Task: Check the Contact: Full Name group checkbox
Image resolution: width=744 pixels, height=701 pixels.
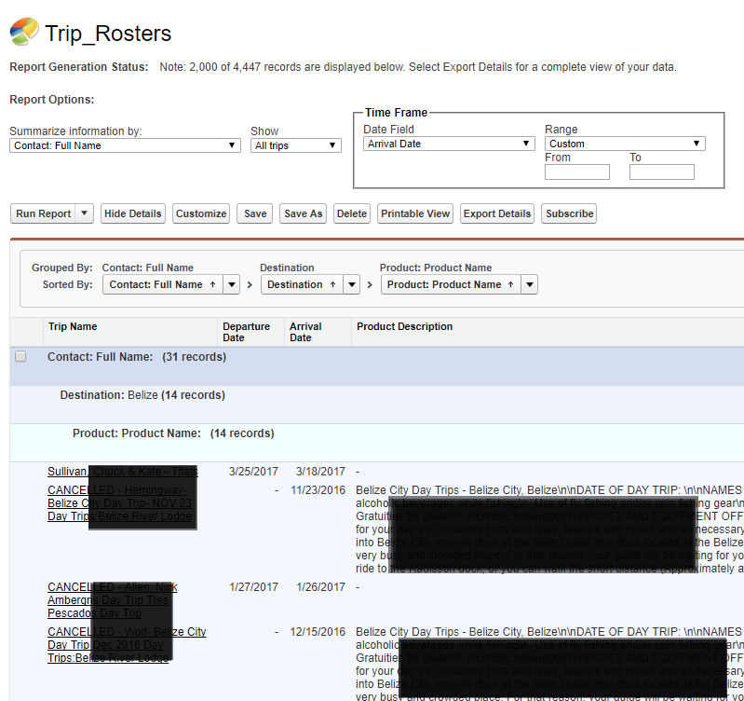Action: point(20,356)
